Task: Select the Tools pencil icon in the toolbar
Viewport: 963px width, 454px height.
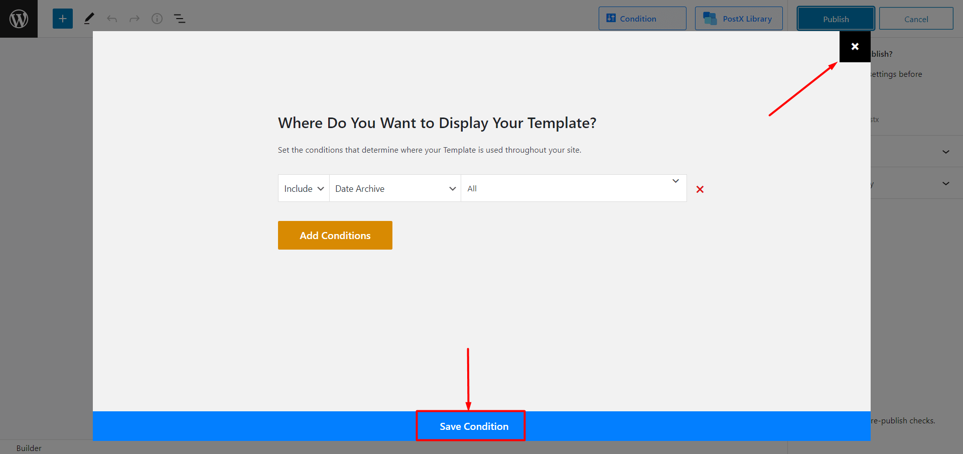Action: tap(89, 18)
